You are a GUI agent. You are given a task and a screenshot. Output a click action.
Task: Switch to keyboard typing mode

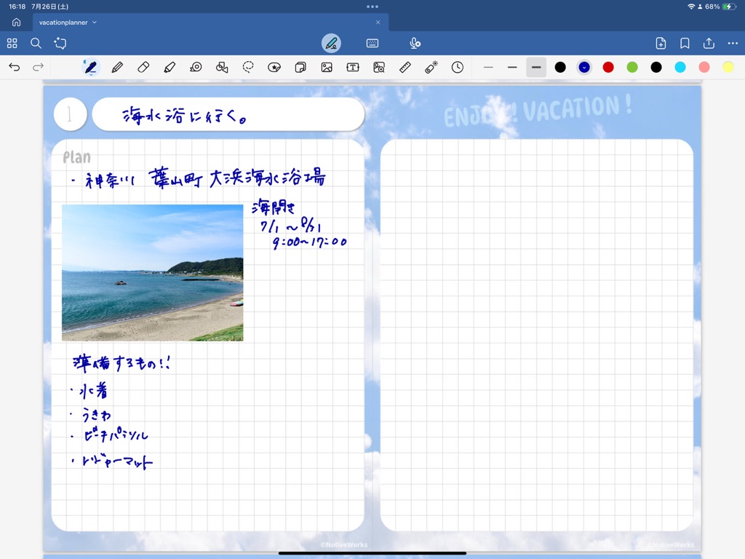(x=372, y=43)
